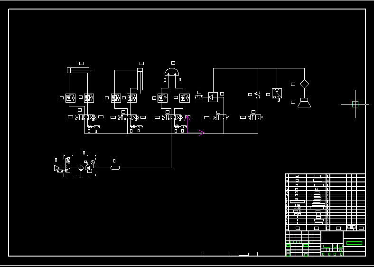Screen dimensions: 374x267
Task: Select the large green field in the title block
Action: pyautogui.click(x=354, y=243)
